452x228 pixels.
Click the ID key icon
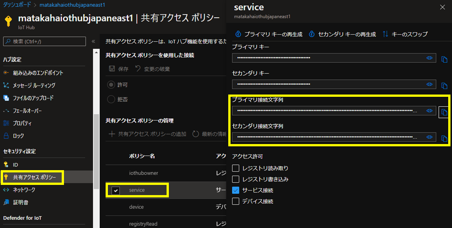click(x=6, y=165)
